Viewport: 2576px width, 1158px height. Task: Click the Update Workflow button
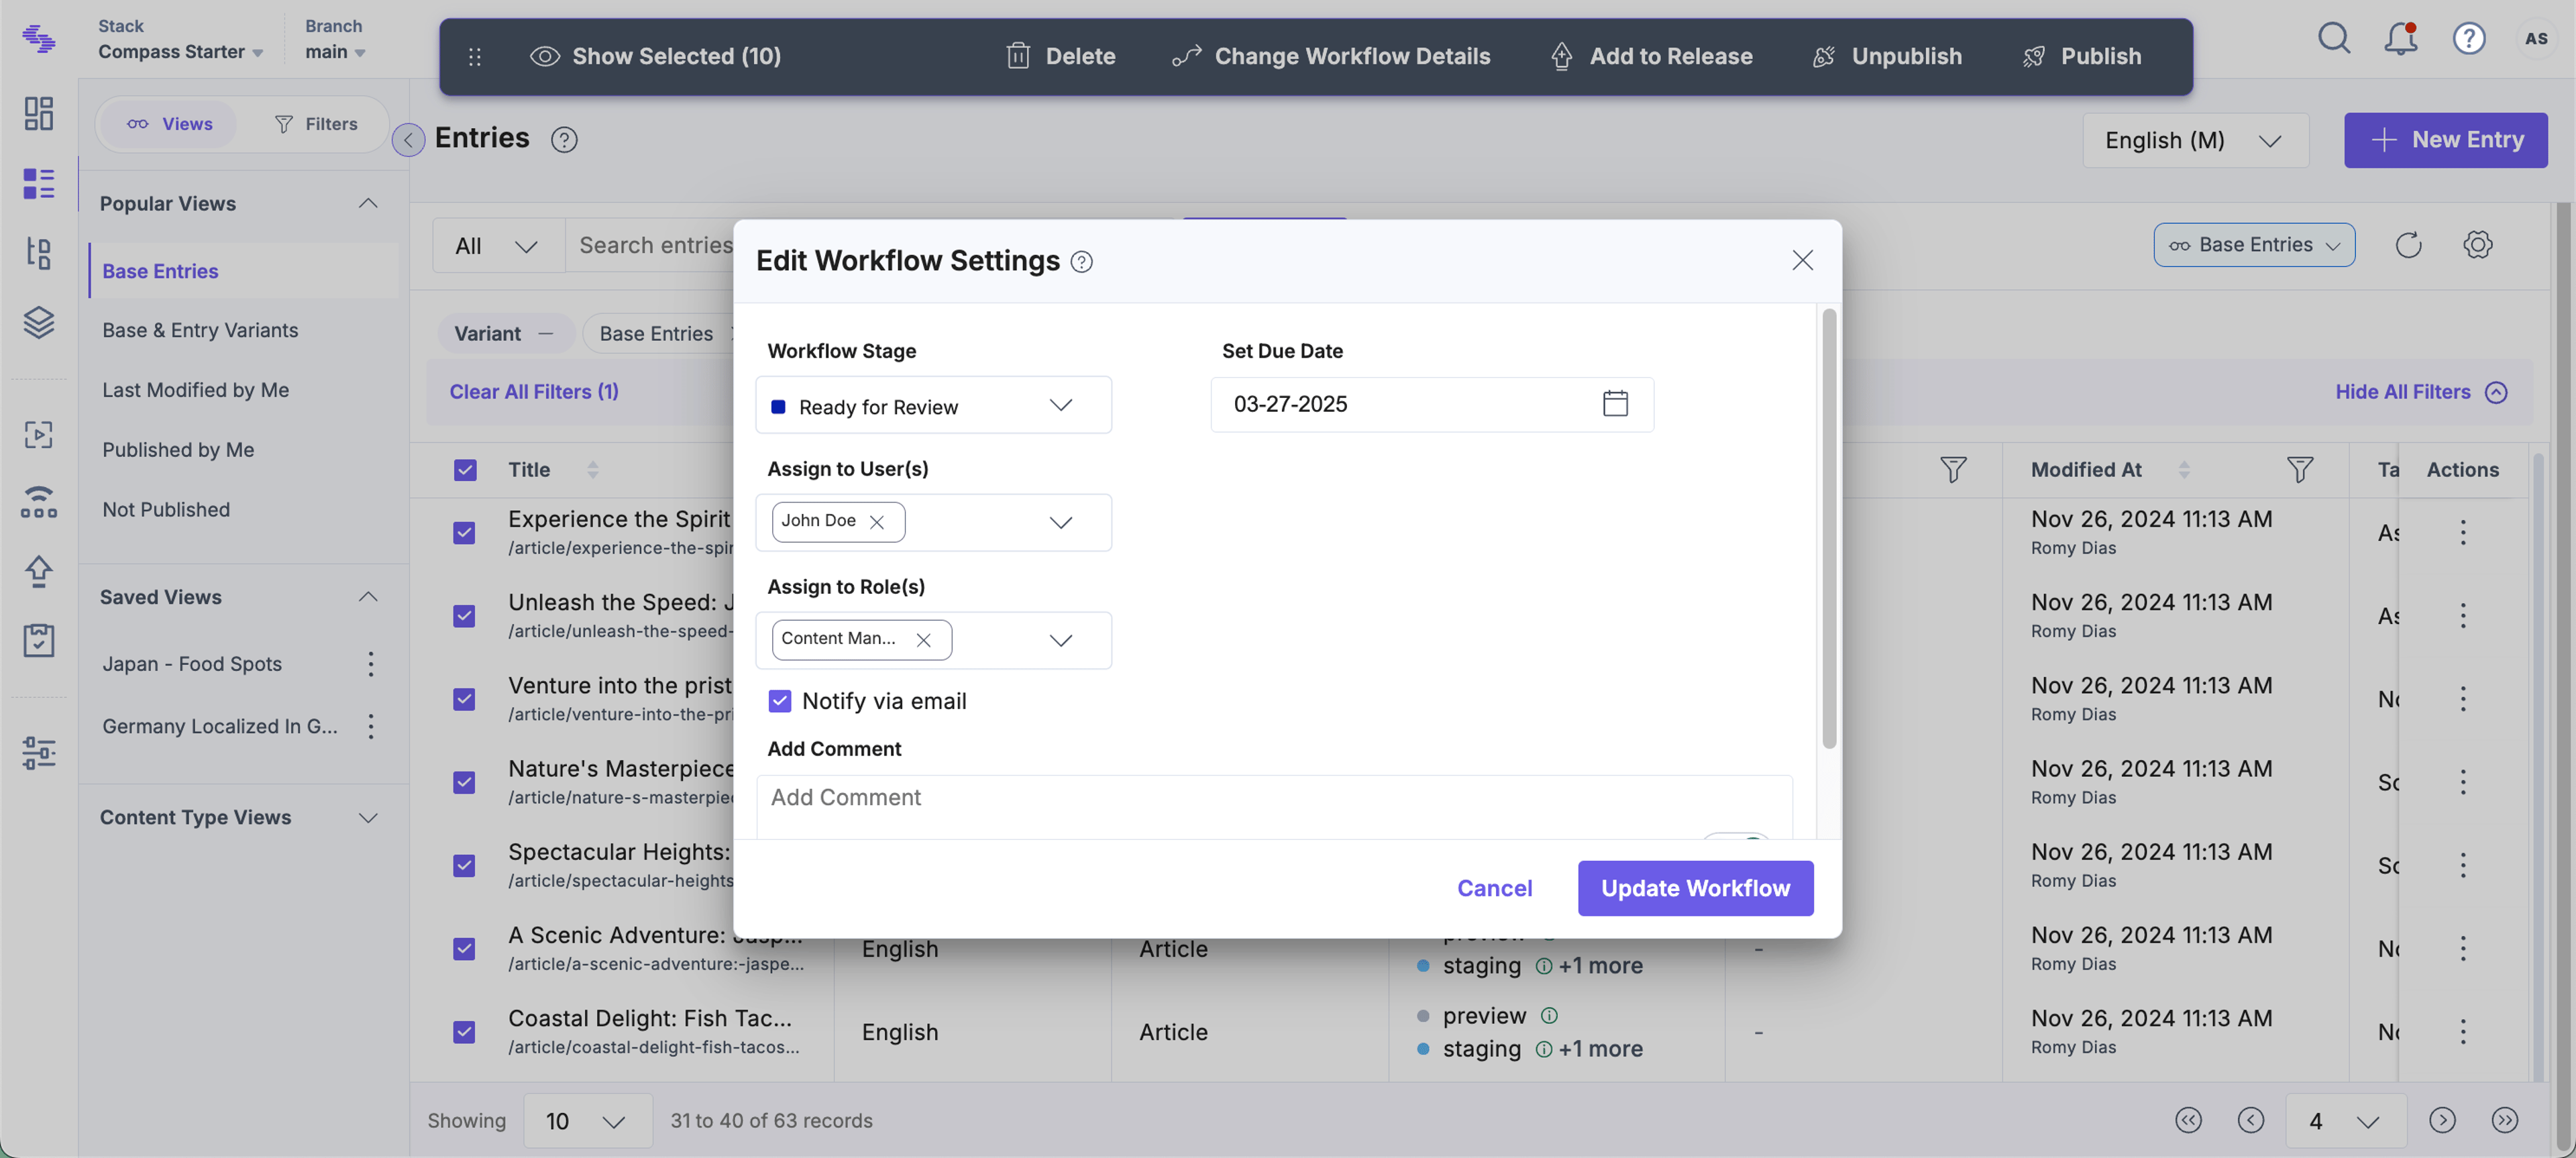coord(1695,888)
